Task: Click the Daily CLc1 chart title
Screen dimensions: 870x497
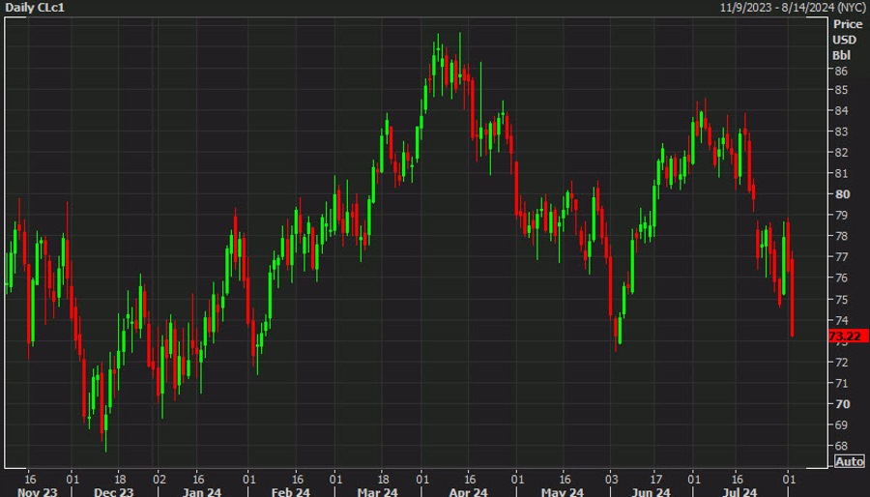Action: [35, 7]
